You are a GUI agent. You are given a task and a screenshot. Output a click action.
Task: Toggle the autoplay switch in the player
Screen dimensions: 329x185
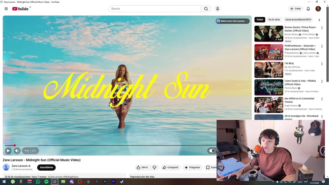212,151
